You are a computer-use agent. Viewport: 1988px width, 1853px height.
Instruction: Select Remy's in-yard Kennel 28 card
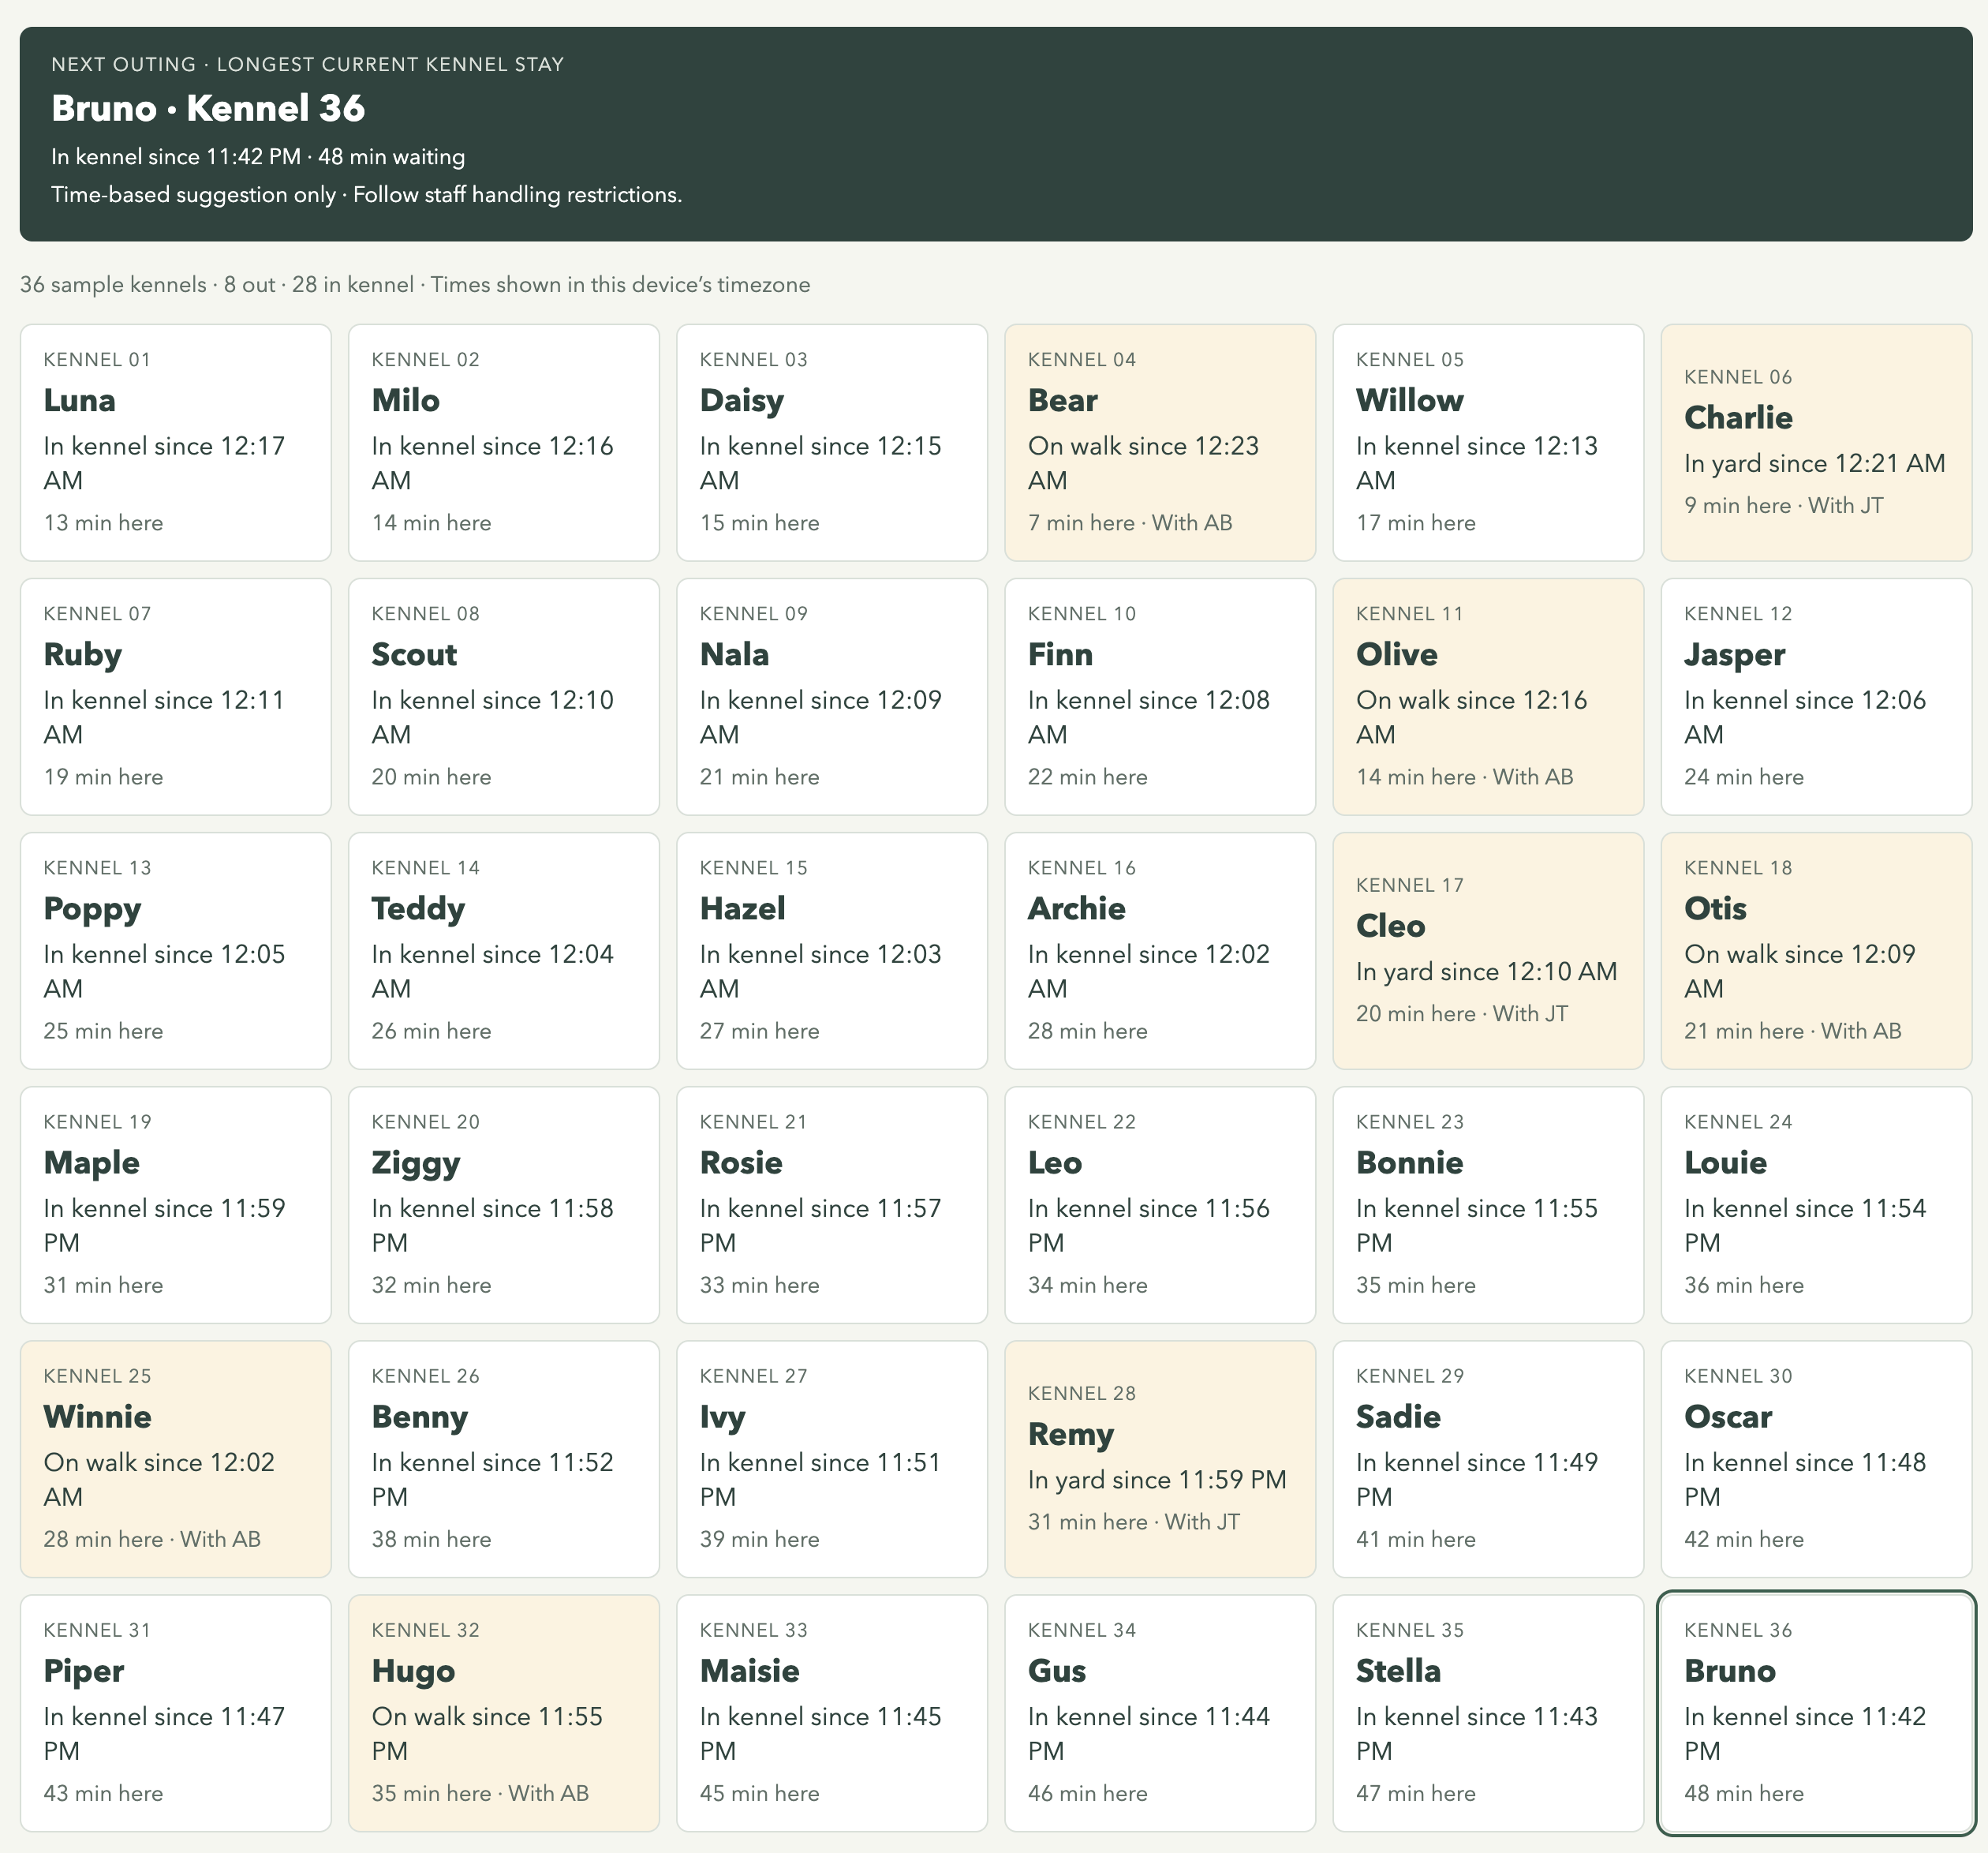tap(1160, 1458)
